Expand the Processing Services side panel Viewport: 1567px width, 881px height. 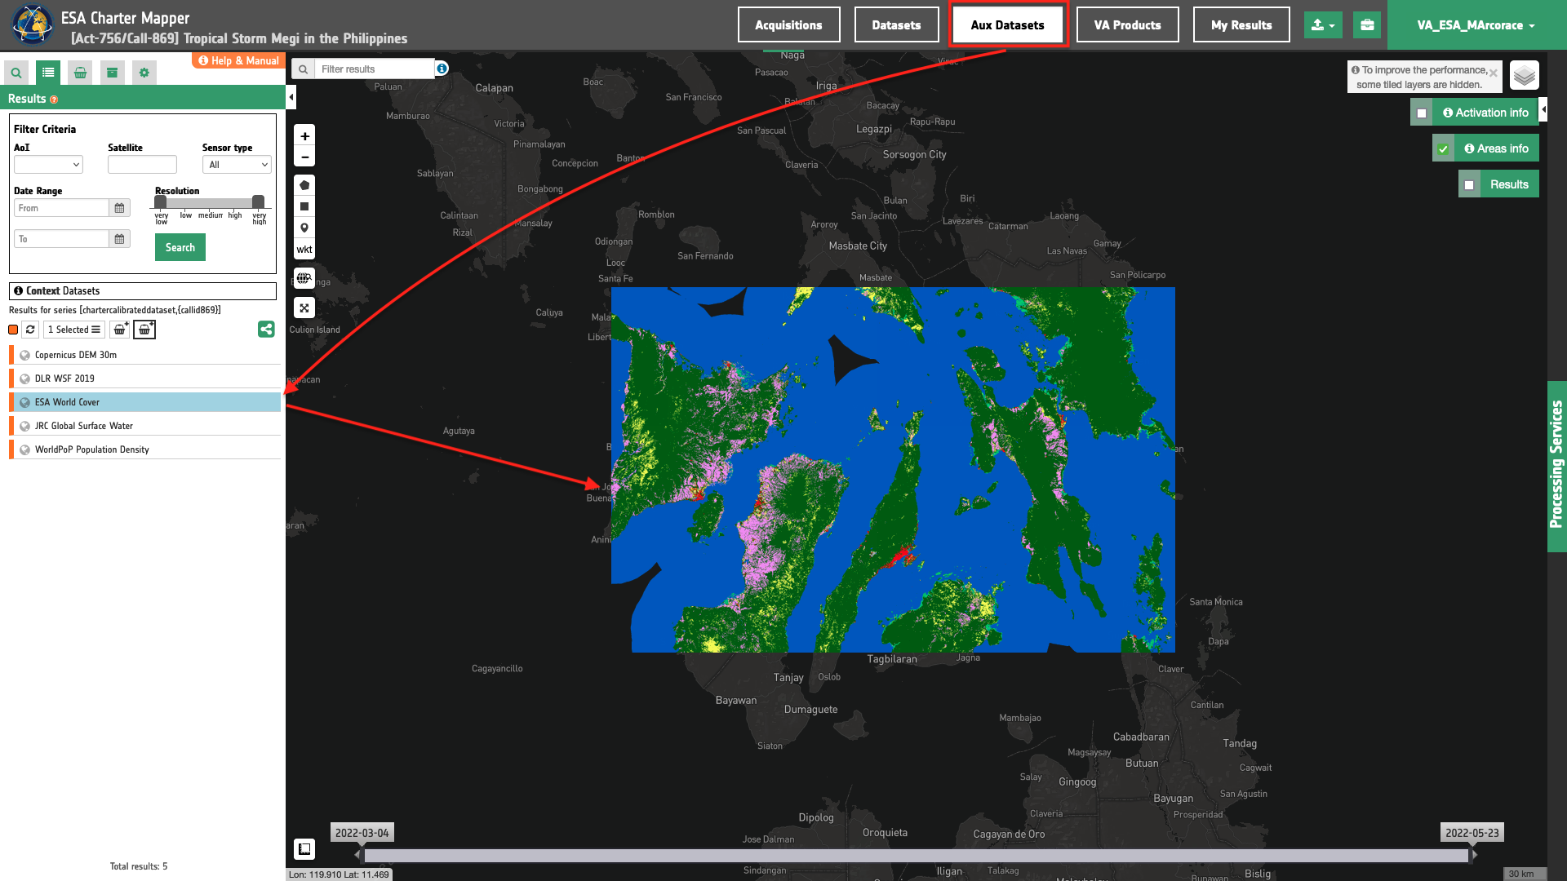point(1556,466)
